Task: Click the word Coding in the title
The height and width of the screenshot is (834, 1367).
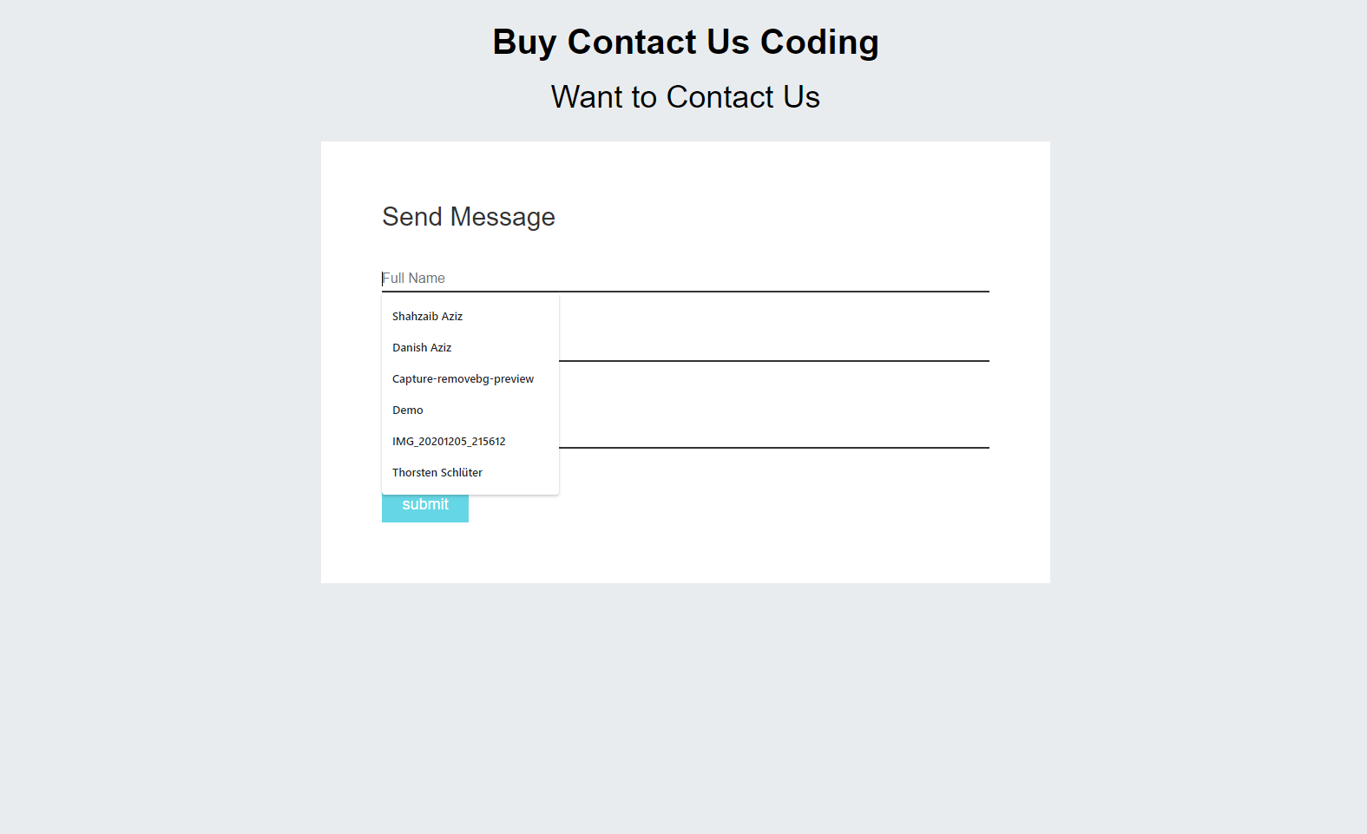Action: (819, 42)
